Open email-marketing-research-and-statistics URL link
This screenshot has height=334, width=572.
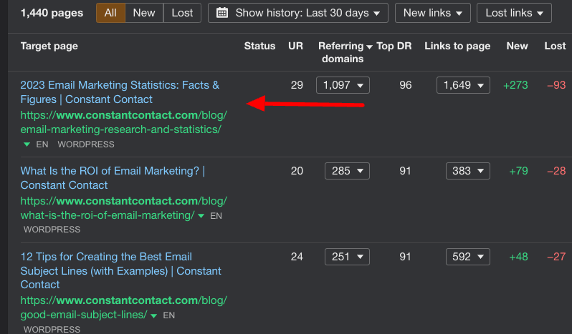(x=124, y=122)
